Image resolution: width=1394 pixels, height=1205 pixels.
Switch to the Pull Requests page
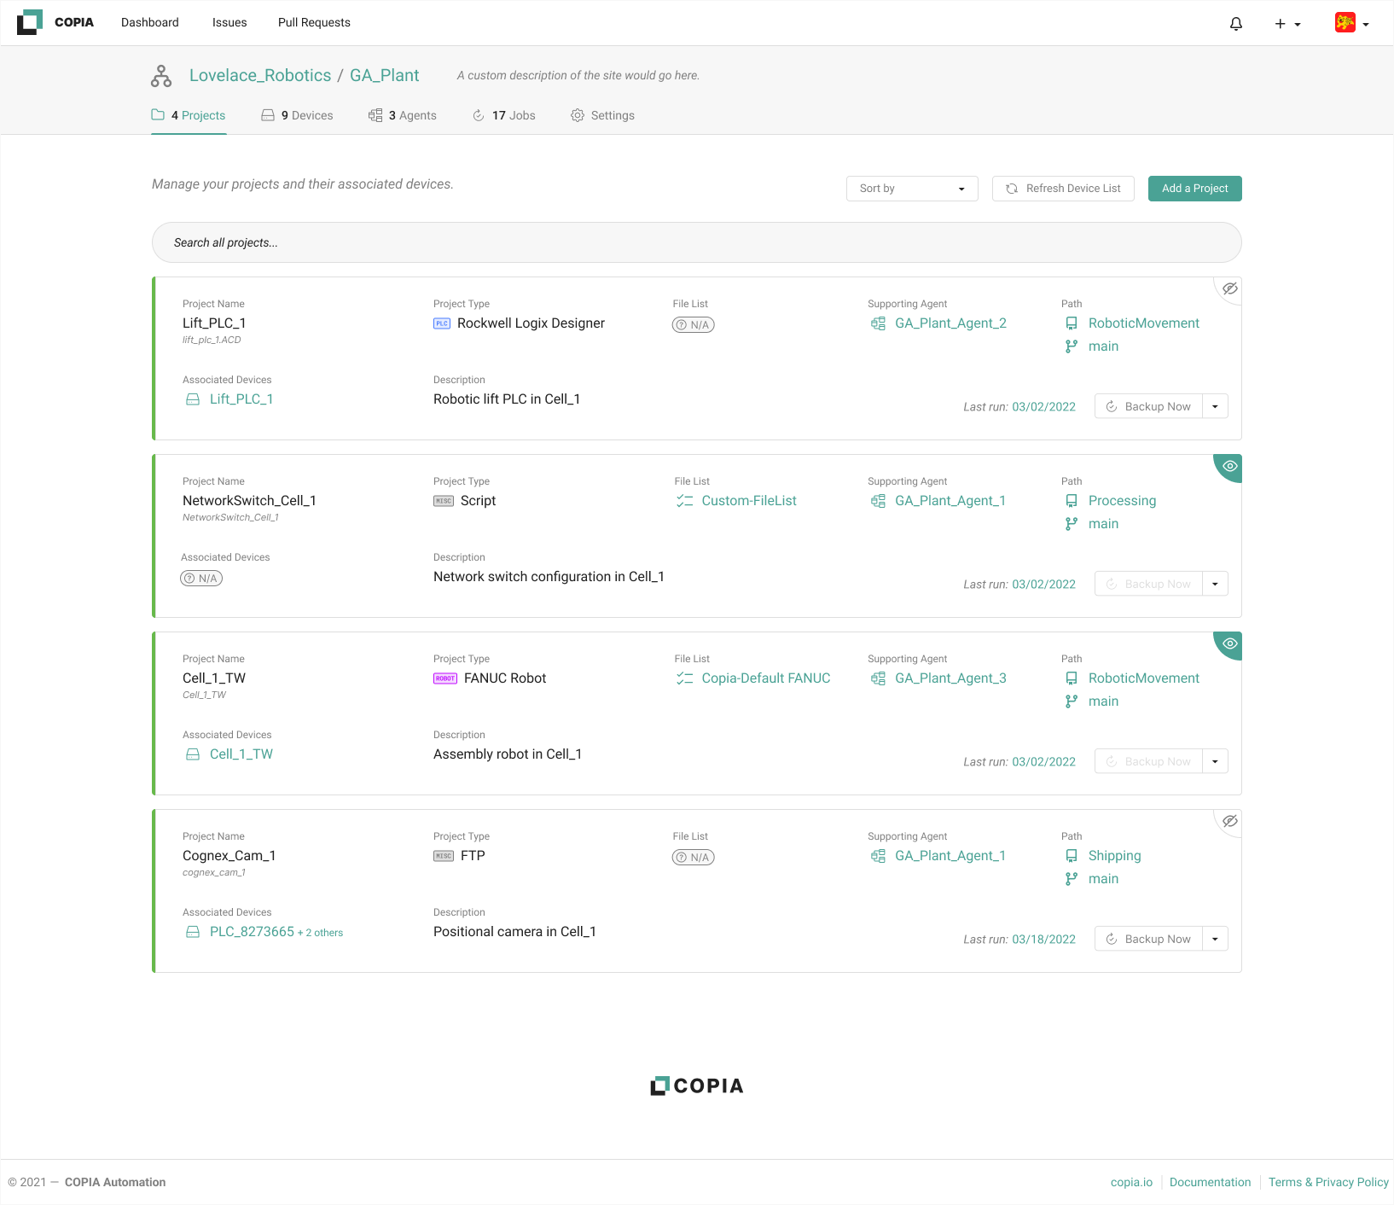314,22
